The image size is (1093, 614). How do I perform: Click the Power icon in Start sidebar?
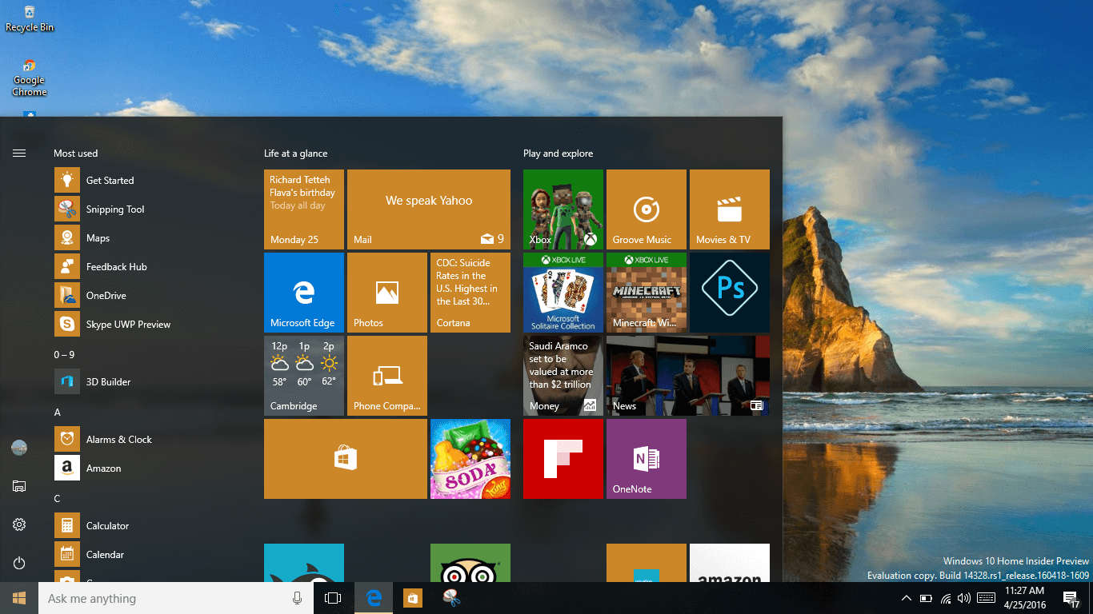click(x=19, y=563)
